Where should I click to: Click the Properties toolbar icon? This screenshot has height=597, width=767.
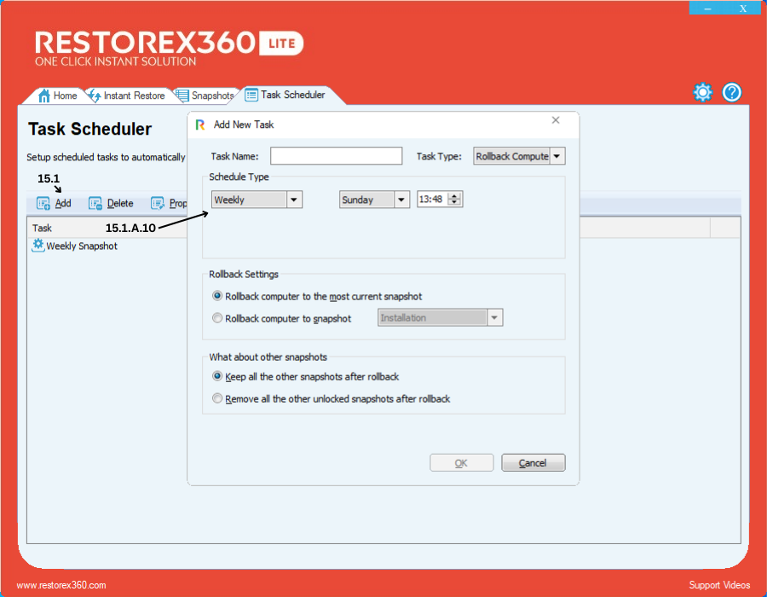pos(158,204)
